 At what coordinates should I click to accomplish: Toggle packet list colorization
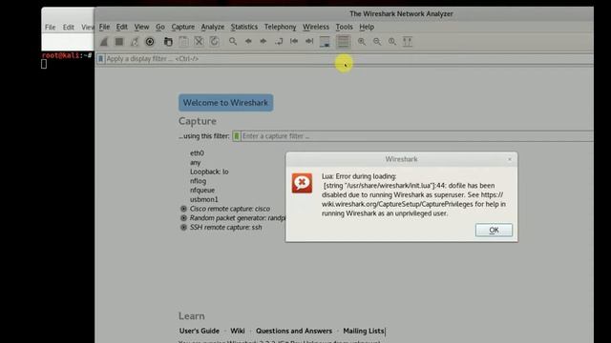click(x=344, y=42)
